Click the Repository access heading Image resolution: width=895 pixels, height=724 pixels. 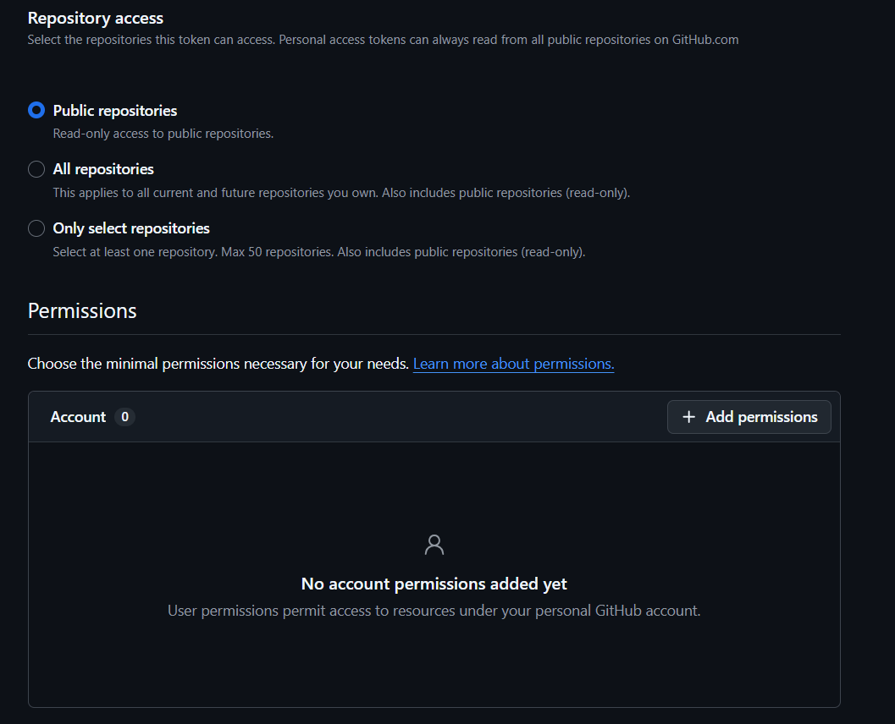(x=96, y=18)
